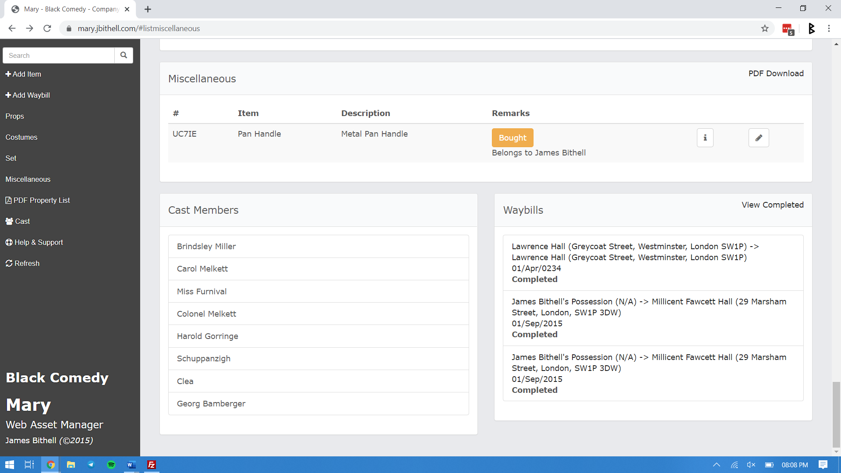The width and height of the screenshot is (841, 473).
Task: Click the Spotify icon in taskbar
Action: (x=111, y=465)
